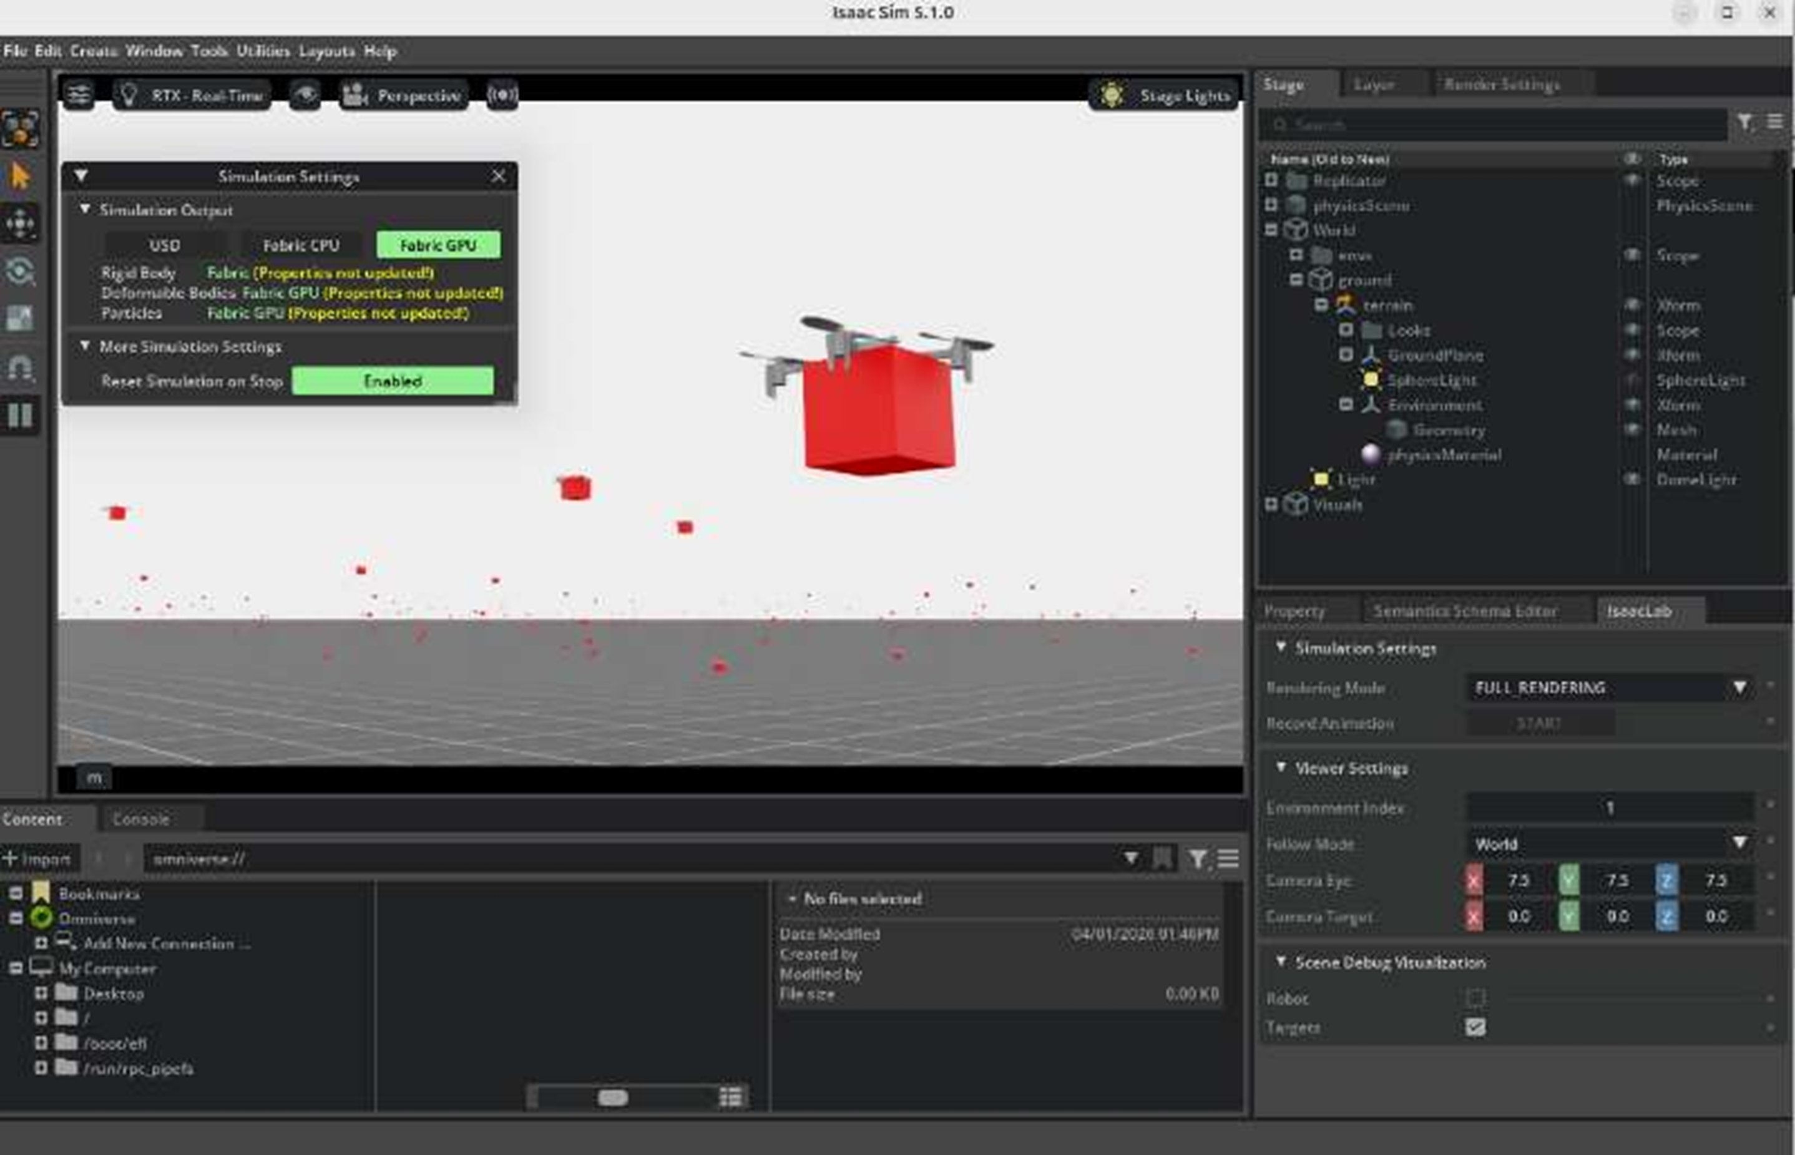1795x1155 pixels.
Task: Select Fabric GPU simulation output
Action: click(x=438, y=245)
